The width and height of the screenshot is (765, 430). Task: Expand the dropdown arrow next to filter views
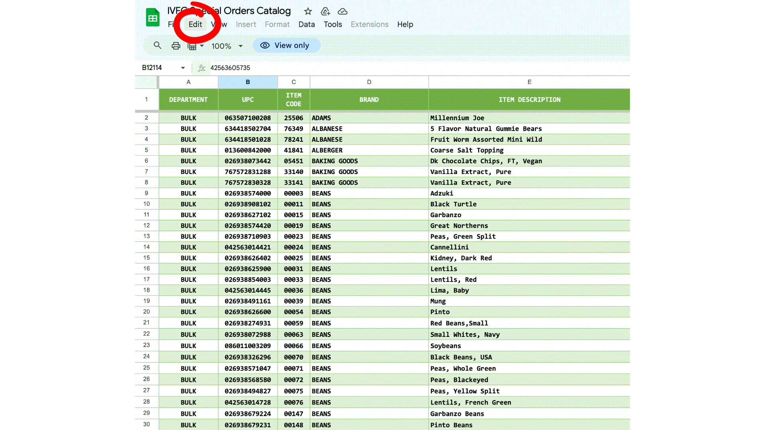pos(202,45)
